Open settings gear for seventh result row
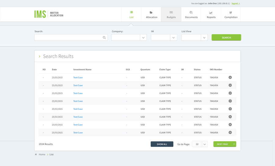Viewport: 275px width, 166px height. [230, 125]
